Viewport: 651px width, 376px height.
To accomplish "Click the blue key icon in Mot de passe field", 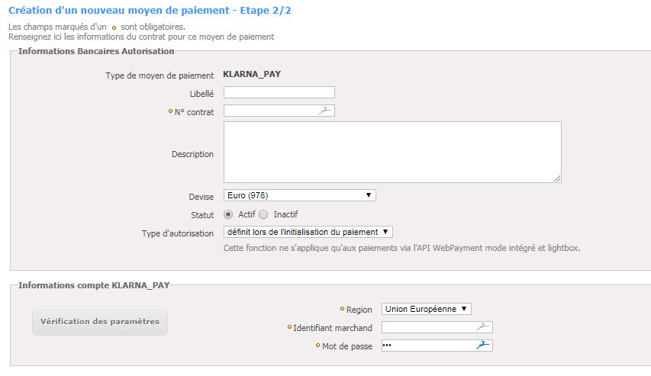I will click(482, 345).
